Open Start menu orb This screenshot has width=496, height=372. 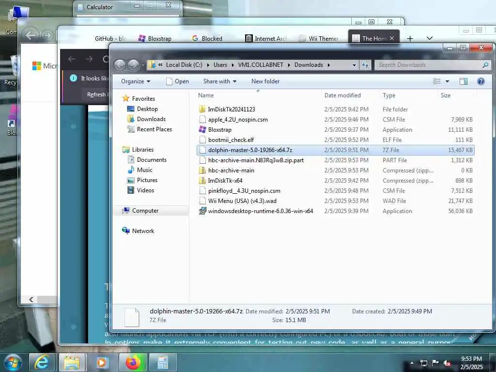pos(13,362)
